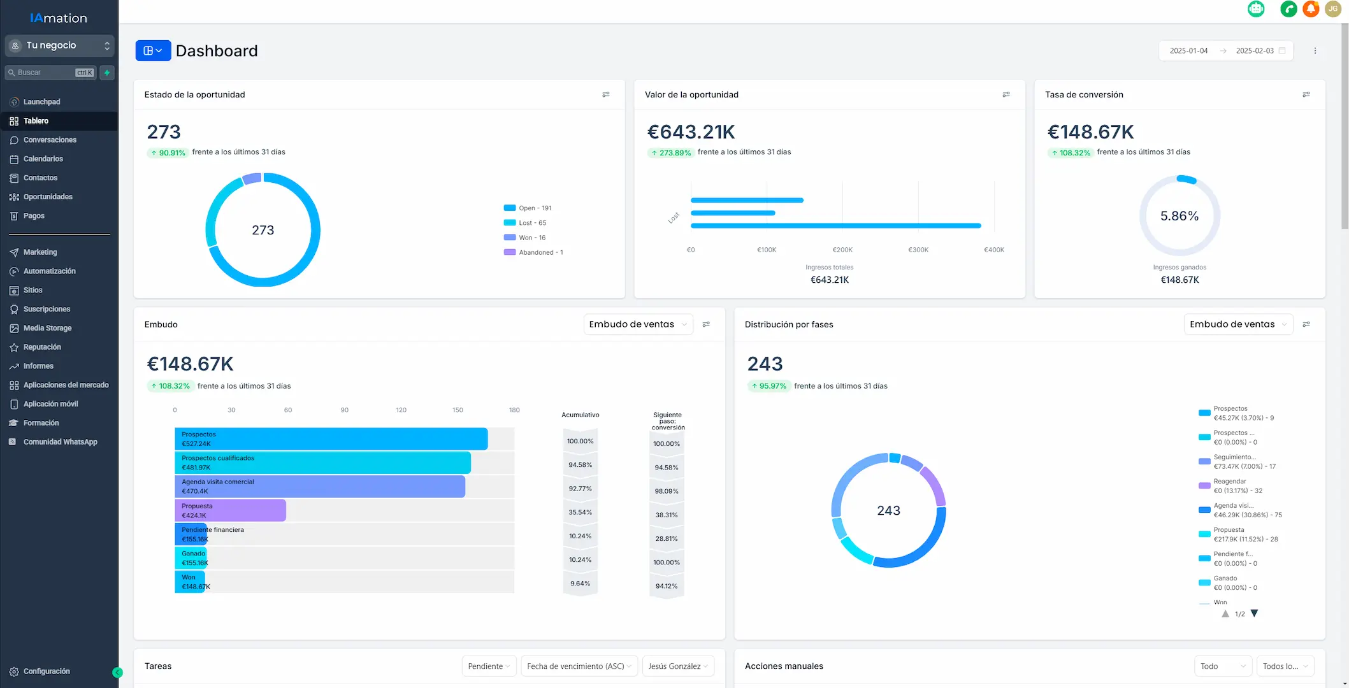Toggle the Lost - 65 legend entry
The image size is (1349, 688).
pos(526,223)
